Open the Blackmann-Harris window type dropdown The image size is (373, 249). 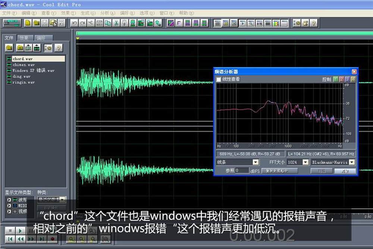tap(352, 162)
